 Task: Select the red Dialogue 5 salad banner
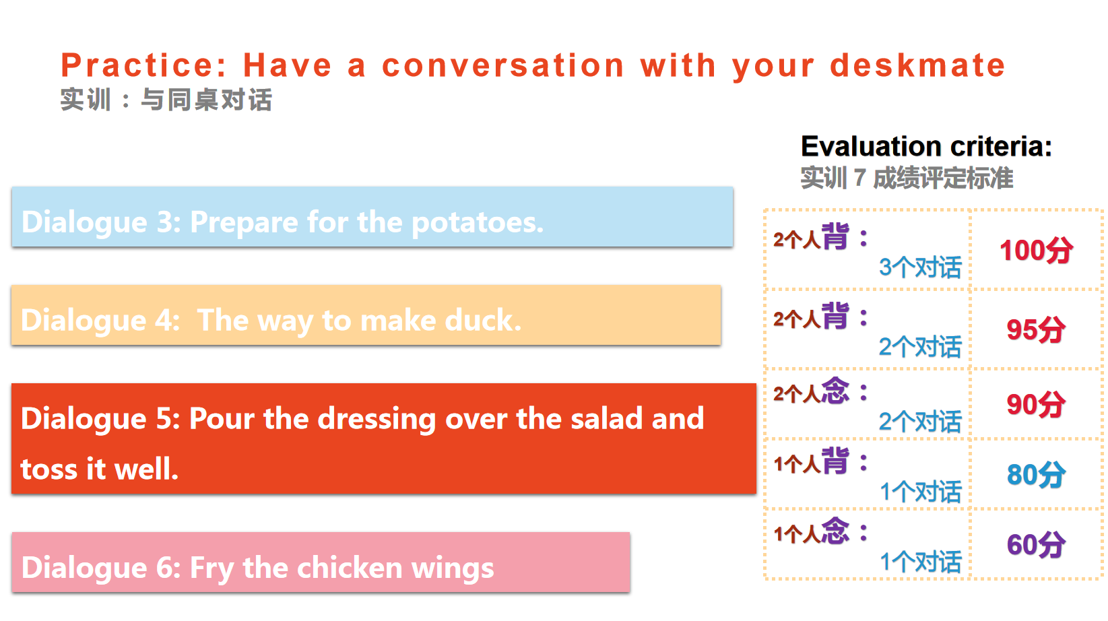pyautogui.click(x=383, y=439)
